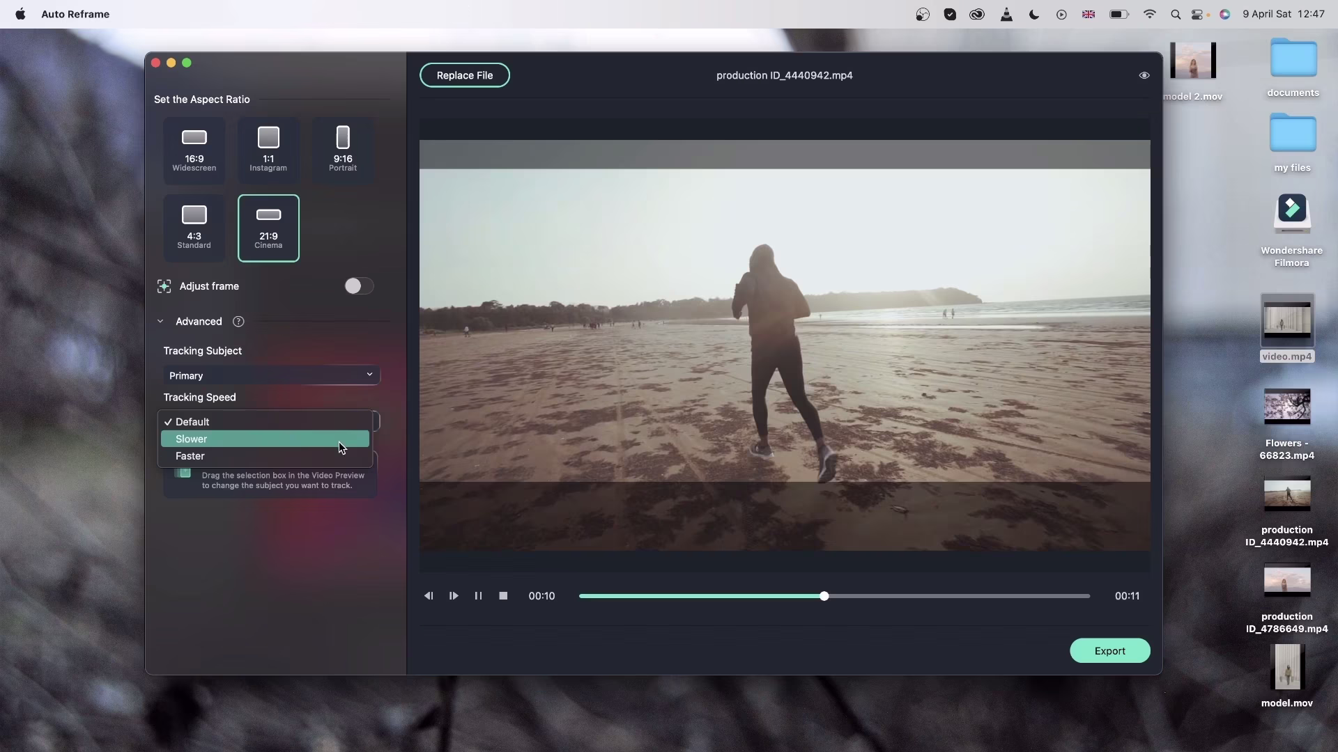Toggle the preview eye icon

point(1144,75)
